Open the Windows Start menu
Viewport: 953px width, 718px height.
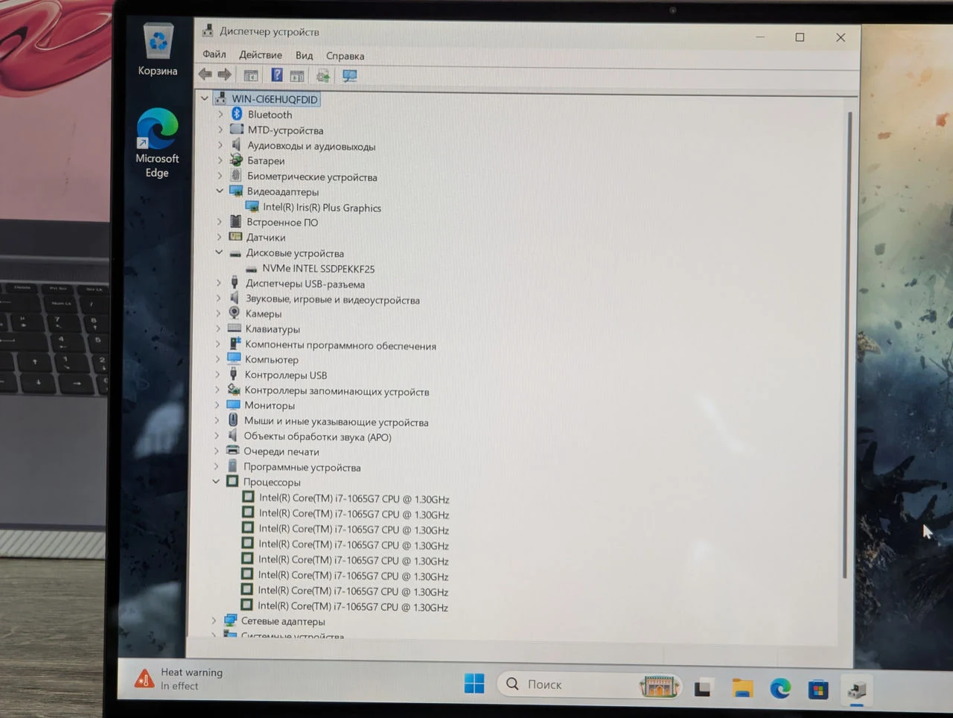(474, 683)
